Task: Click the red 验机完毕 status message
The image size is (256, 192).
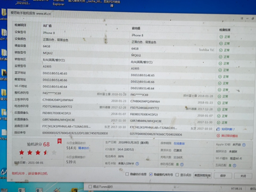Action: coord(30,173)
